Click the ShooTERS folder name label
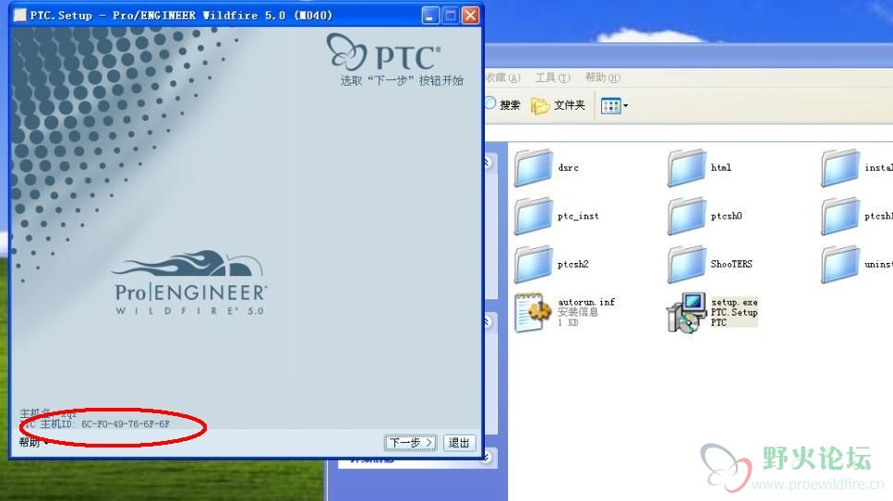 tap(731, 264)
